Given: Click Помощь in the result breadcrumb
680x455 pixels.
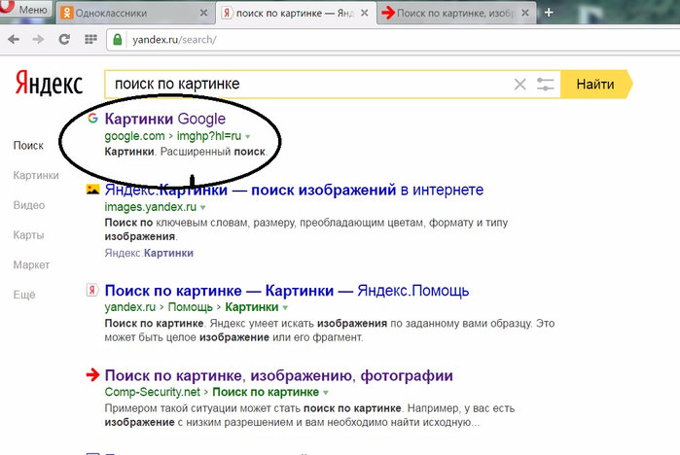Looking at the screenshot, I should coord(191,307).
